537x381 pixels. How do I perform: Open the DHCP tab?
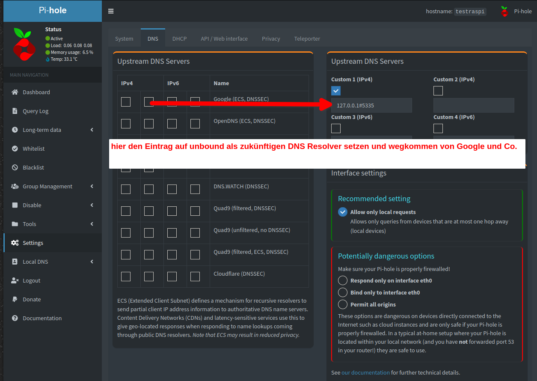(180, 39)
